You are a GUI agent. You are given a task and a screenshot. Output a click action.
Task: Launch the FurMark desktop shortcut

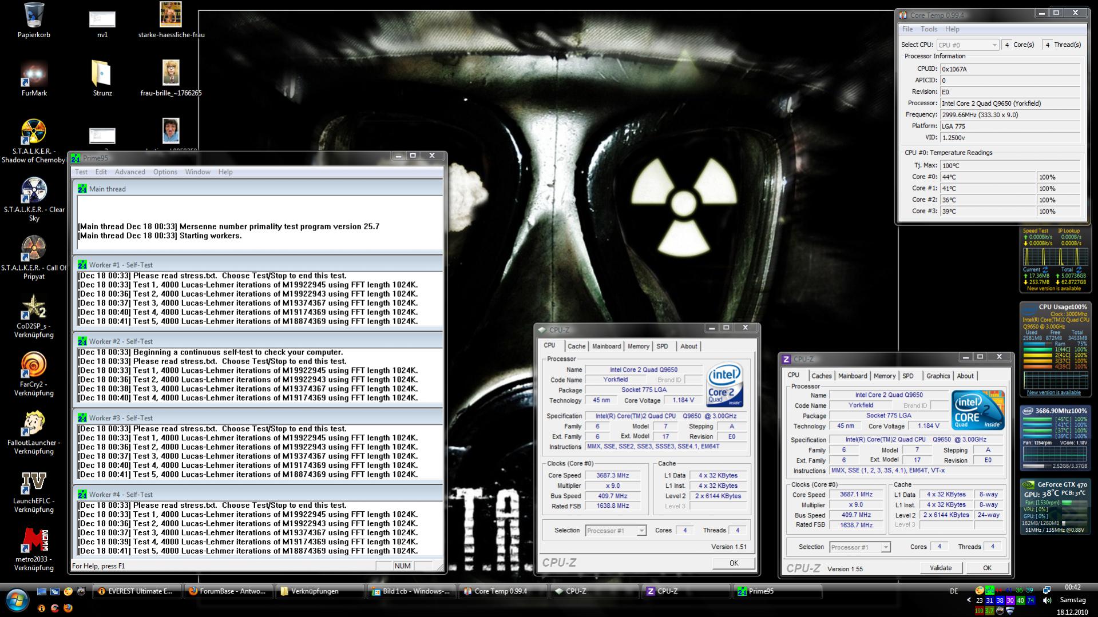pos(34,74)
